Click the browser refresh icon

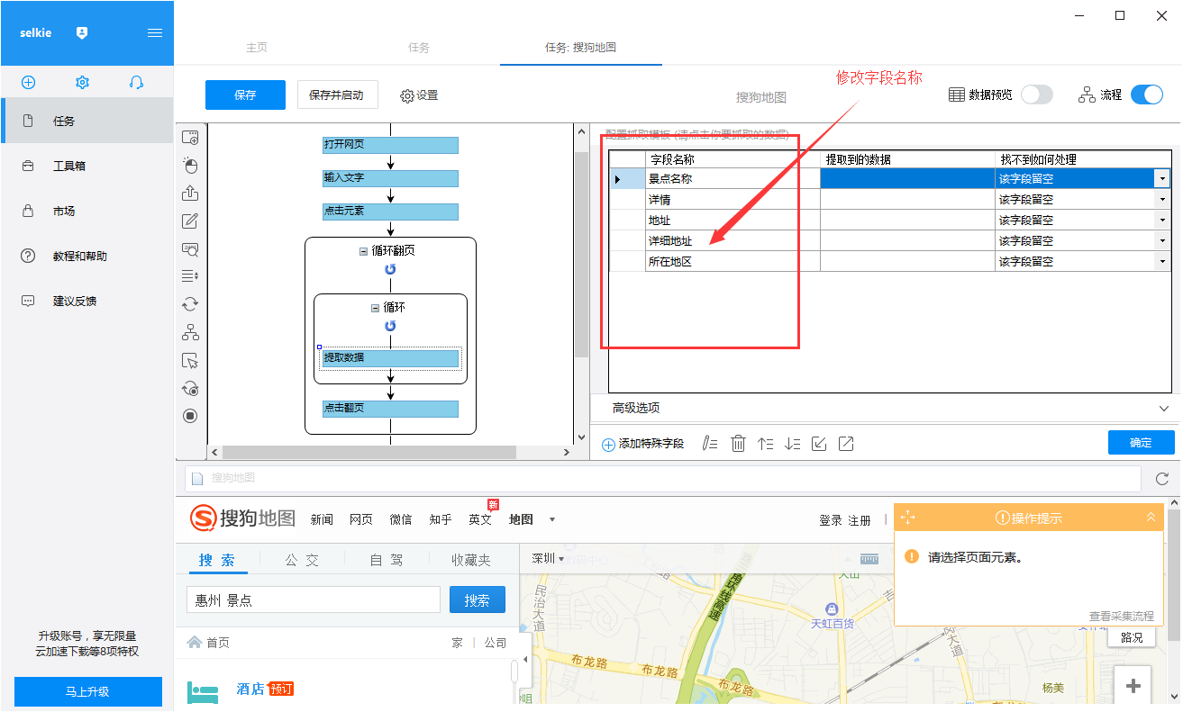pos(1162,479)
